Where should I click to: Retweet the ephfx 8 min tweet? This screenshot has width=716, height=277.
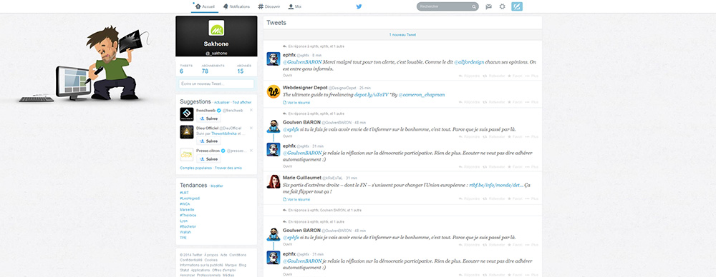click(x=494, y=76)
